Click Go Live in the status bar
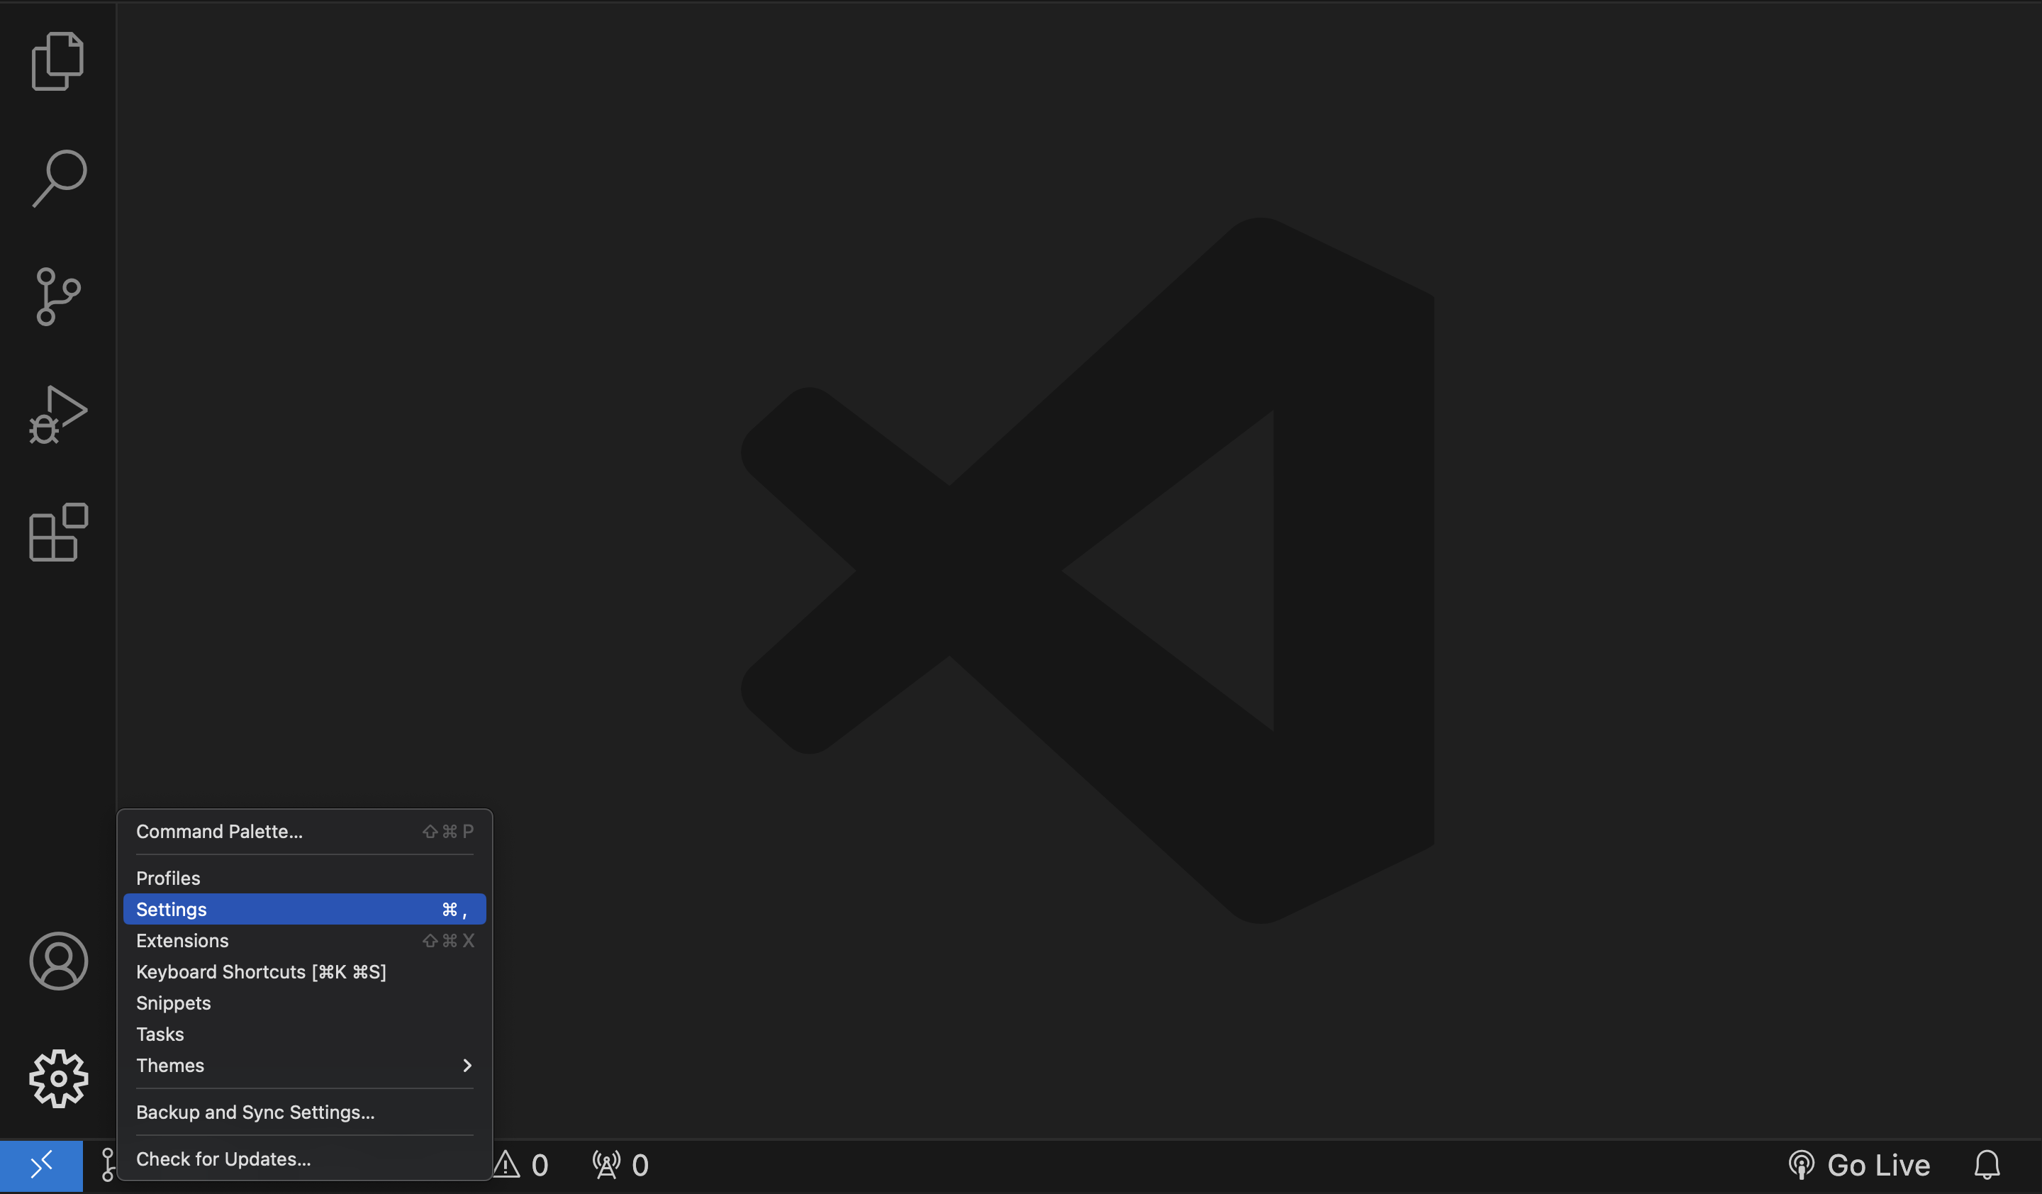 [1877, 1165]
